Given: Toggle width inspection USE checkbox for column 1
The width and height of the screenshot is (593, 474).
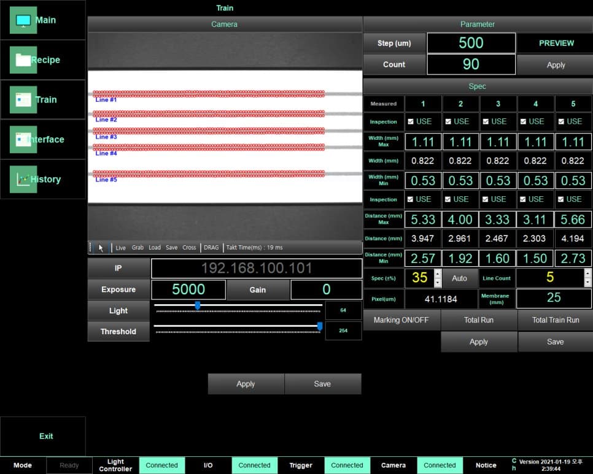Looking at the screenshot, I should 411,121.
